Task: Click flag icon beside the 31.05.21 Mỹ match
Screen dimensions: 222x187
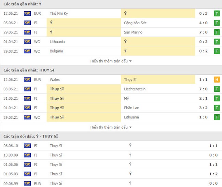Action: point(27,99)
